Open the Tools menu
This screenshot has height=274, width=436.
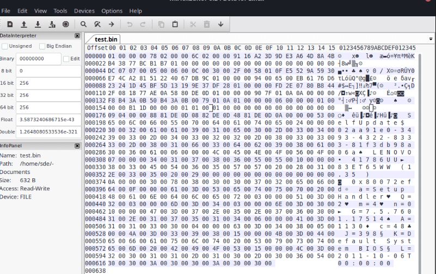60,11
